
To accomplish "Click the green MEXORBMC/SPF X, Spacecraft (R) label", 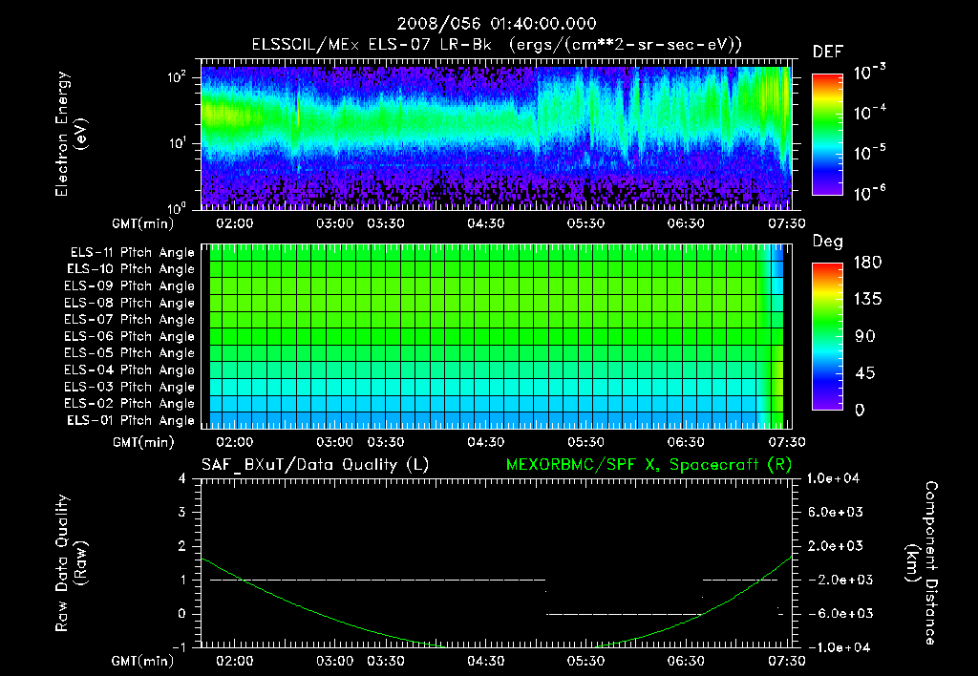I will click(648, 464).
